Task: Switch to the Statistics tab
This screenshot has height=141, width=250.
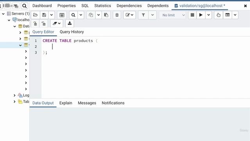Action: point(102,6)
